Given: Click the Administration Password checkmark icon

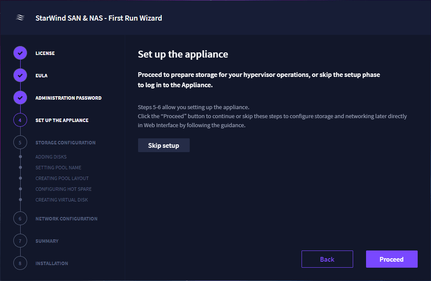Looking at the screenshot, I should [x=20, y=98].
